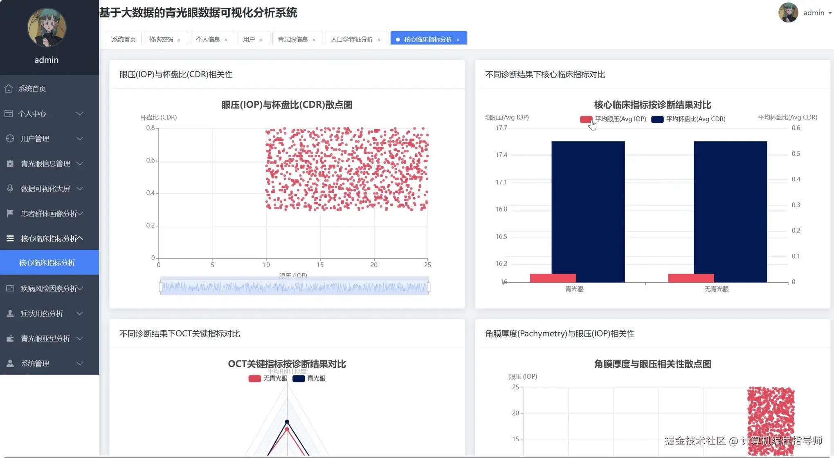The height and width of the screenshot is (458, 834).
Task: Open 用户管理 via its sidebar icon
Action: point(9,139)
